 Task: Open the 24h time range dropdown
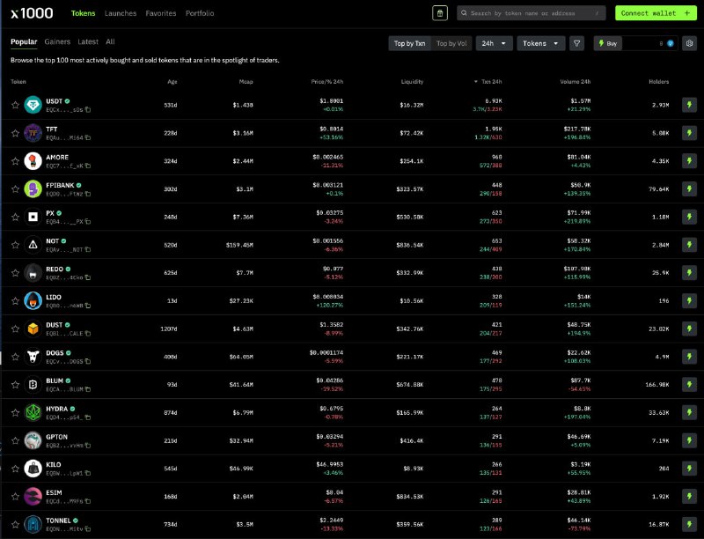click(x=494, y=42)
